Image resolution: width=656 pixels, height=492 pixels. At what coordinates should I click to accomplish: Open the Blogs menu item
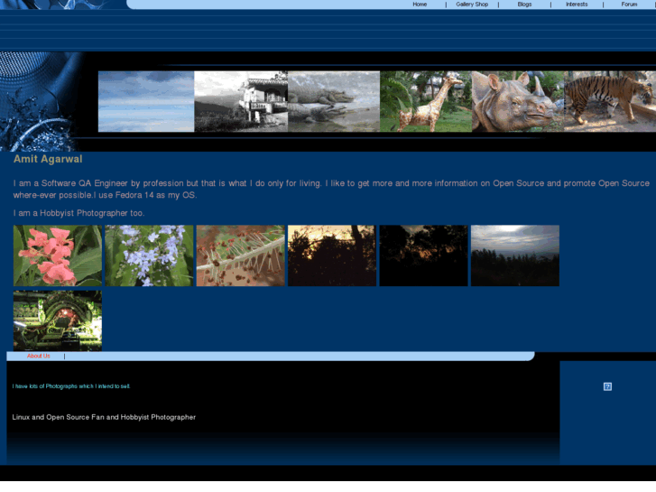[524, 5]
